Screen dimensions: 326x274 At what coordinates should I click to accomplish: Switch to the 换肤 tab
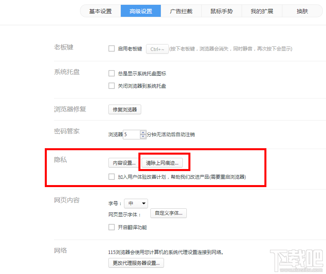click(302, 11)
